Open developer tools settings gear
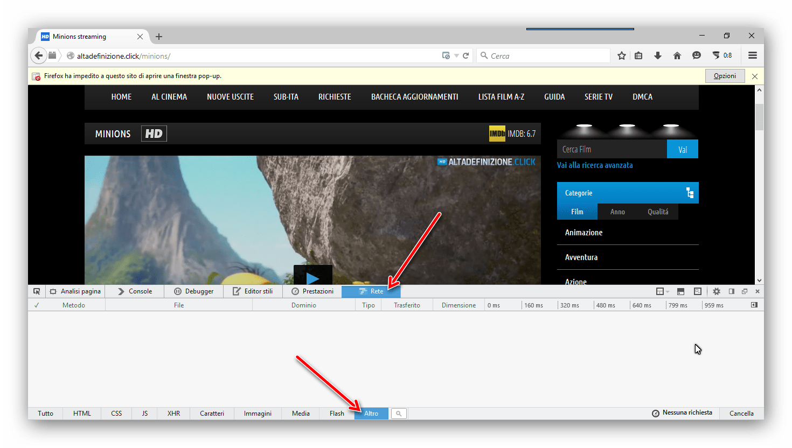792x448 pixels. tap(717, 291)
